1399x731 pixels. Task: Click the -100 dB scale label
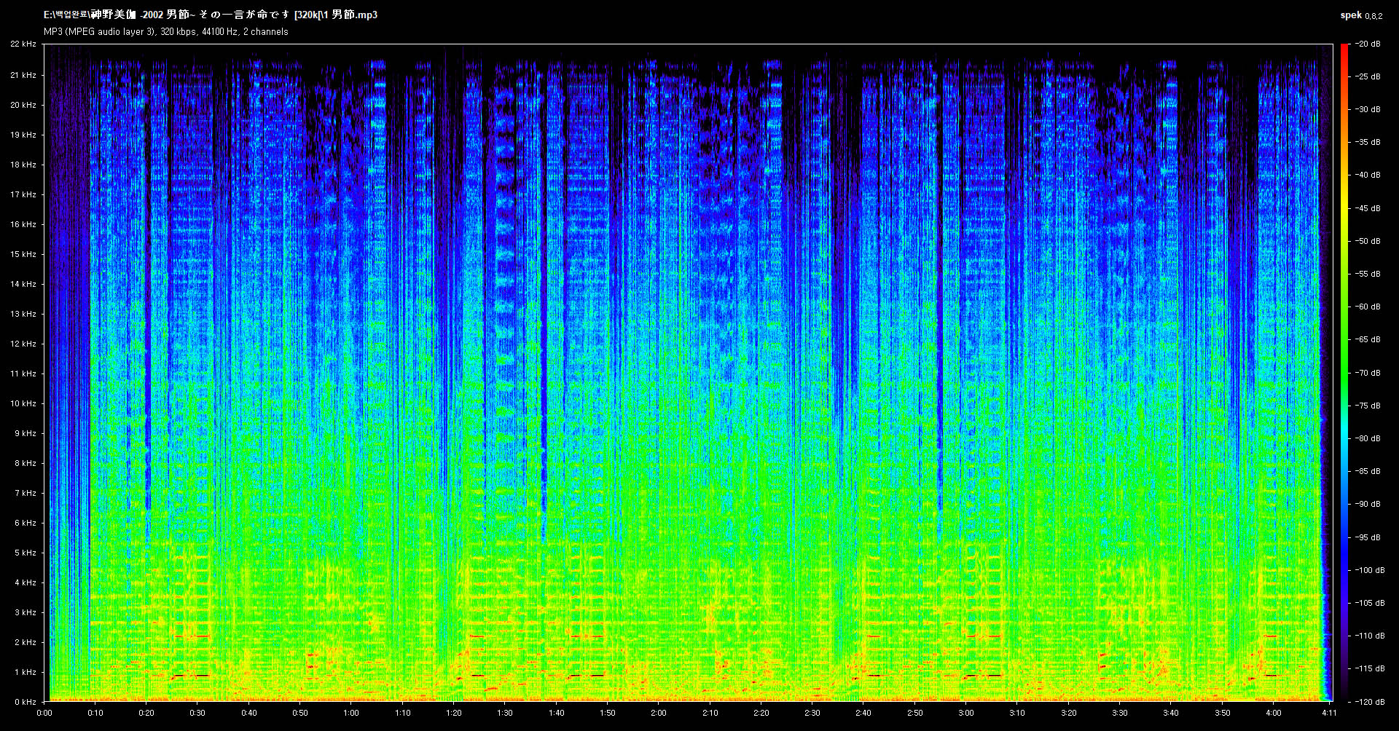[1370, 570]
